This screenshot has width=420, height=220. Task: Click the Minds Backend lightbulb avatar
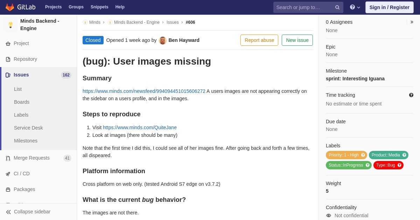(10, 25)
